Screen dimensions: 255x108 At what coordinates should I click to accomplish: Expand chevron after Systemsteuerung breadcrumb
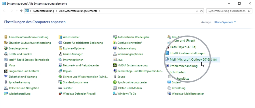tap(57, 11)
